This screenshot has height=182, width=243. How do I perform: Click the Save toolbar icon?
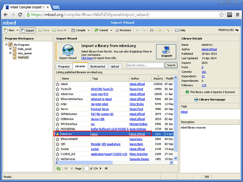point(40,30)
